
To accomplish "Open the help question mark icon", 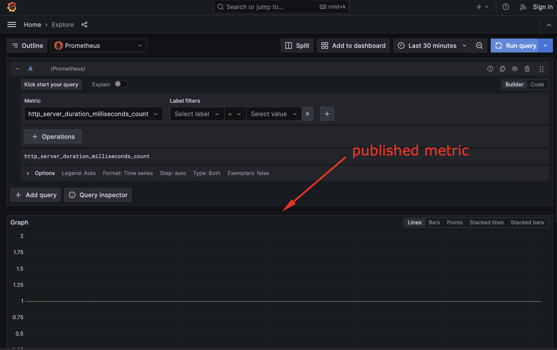I will coord(506,7).
